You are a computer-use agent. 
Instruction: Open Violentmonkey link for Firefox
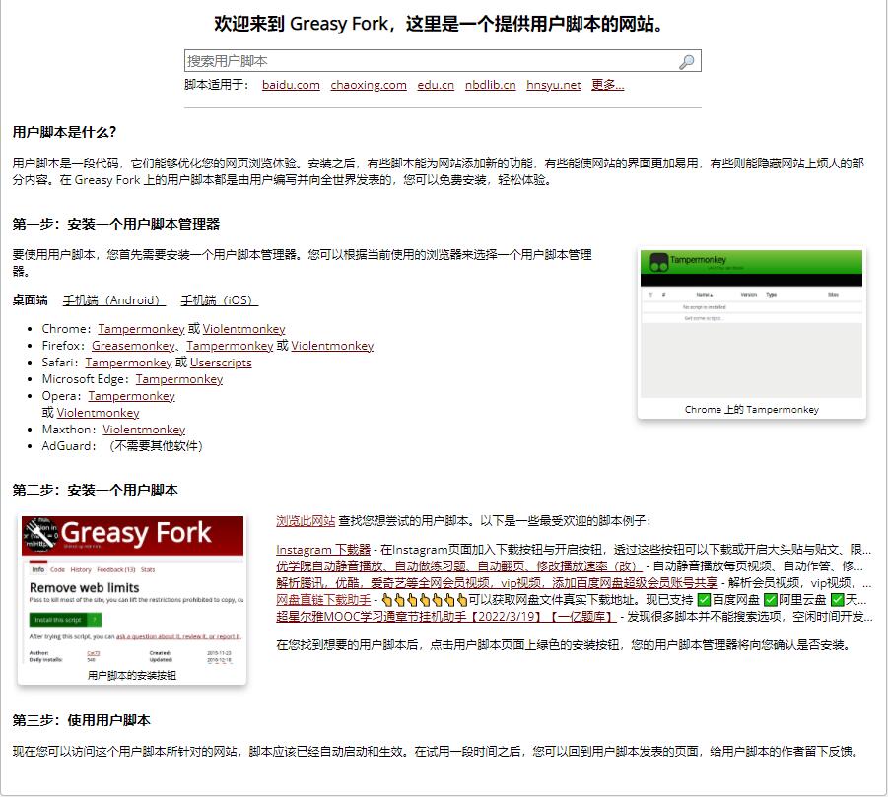click(332, 346)
